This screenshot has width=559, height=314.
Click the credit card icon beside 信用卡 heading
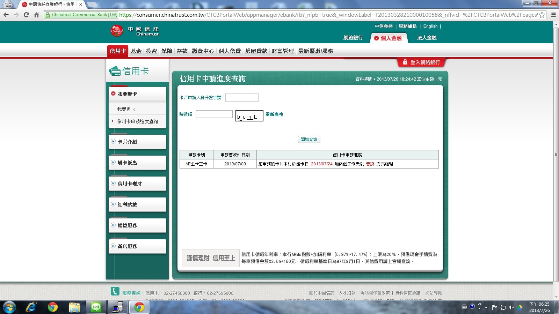[x=115, y=71]
